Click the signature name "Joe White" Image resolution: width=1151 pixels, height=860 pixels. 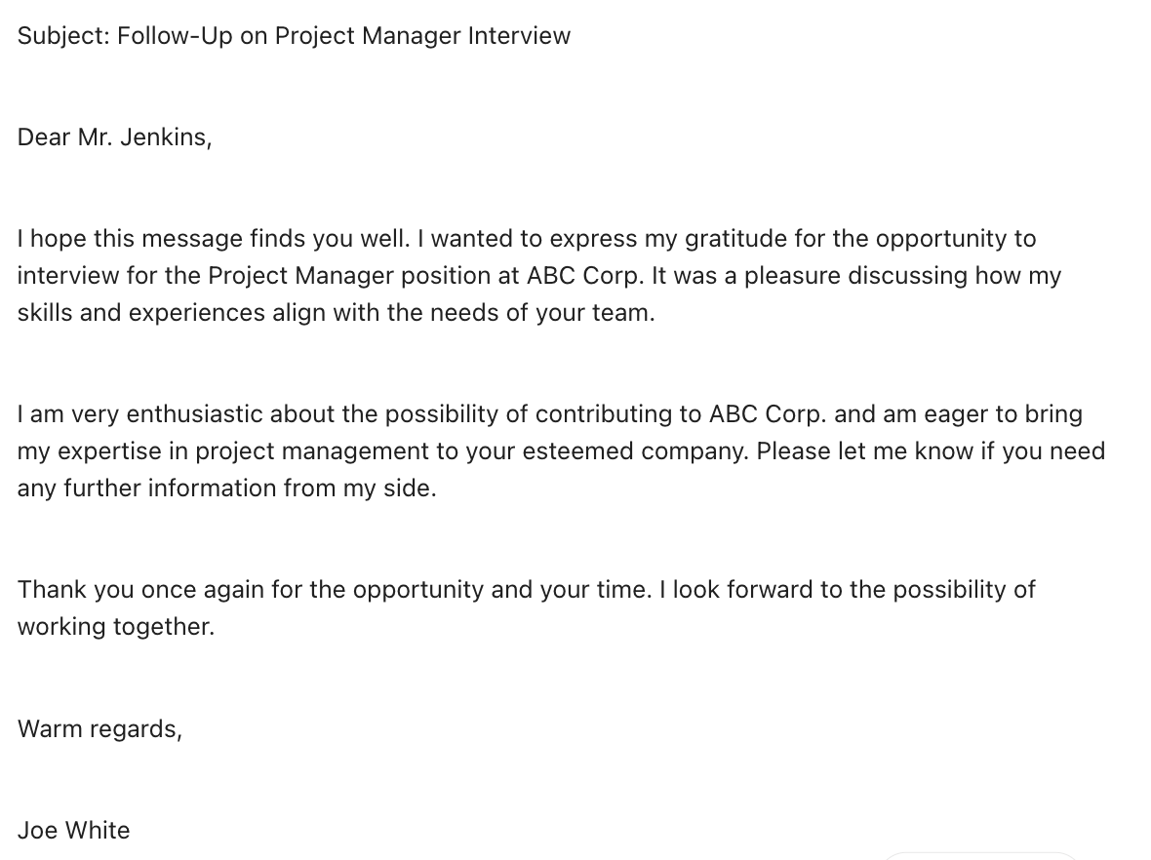pyautogui.click(x=73, y=831)
